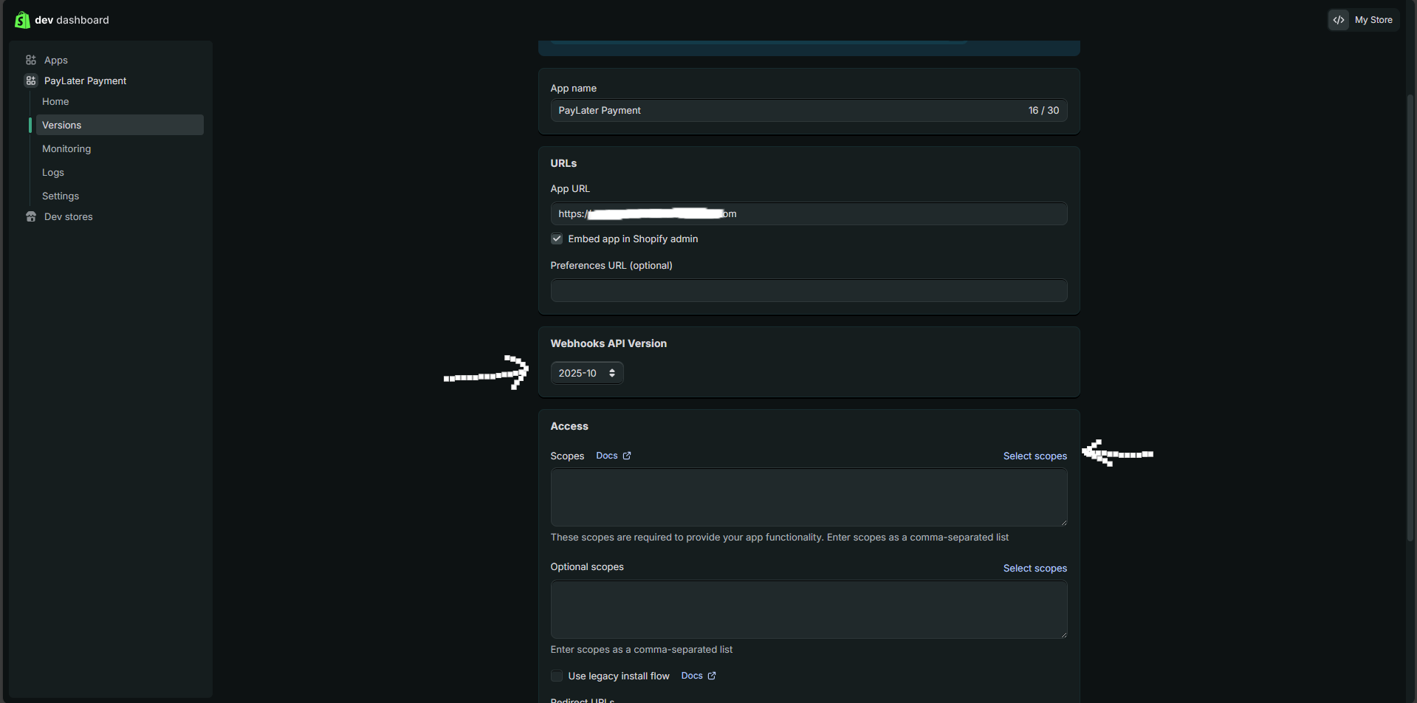Go to Monitoring in the sidebar
This screenshot has width=1417, height=703.
pyautogui.click(x=66, y=148)
